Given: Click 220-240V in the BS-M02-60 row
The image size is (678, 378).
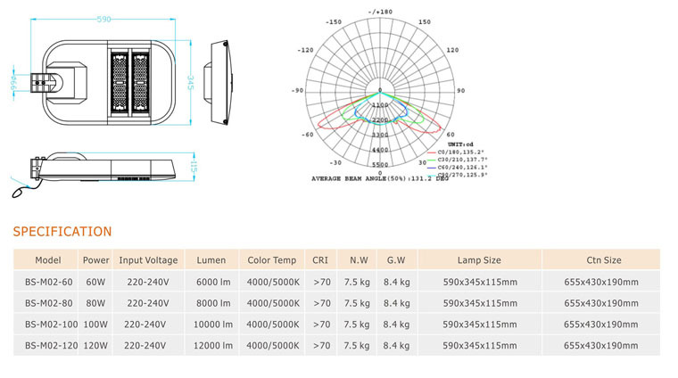Looking at the screenshot, I should (148, 282).
